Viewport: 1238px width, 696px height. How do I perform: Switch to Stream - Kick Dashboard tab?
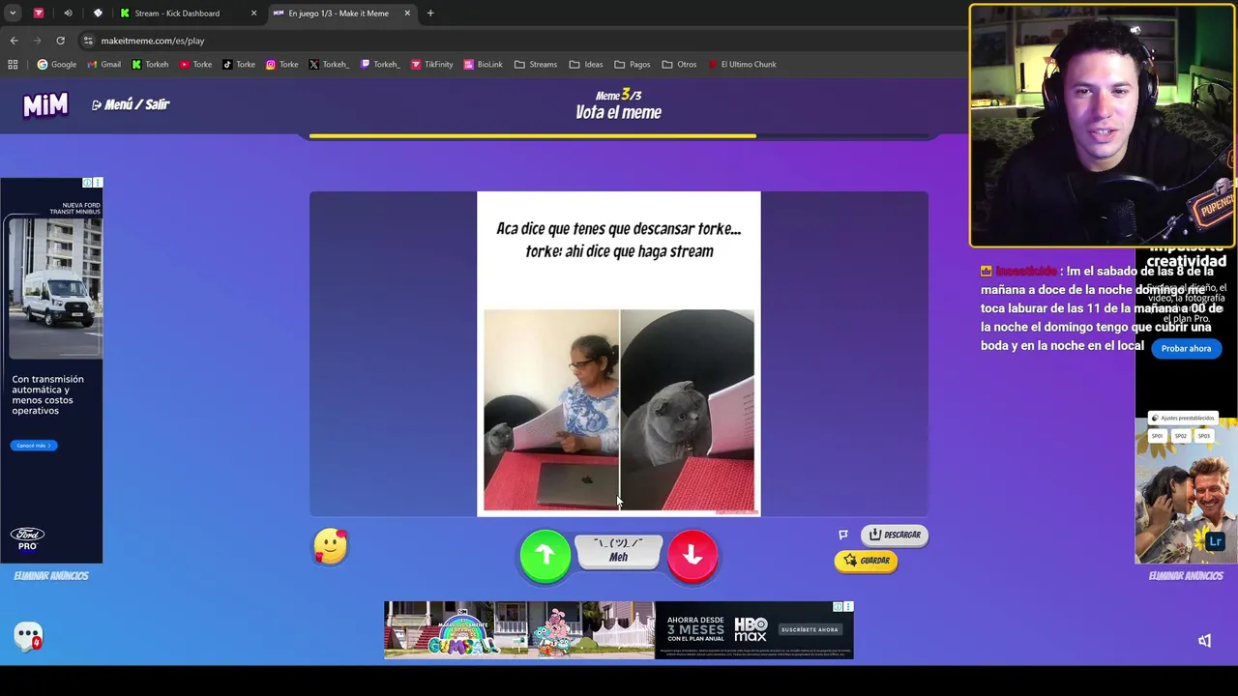(177, 14)
